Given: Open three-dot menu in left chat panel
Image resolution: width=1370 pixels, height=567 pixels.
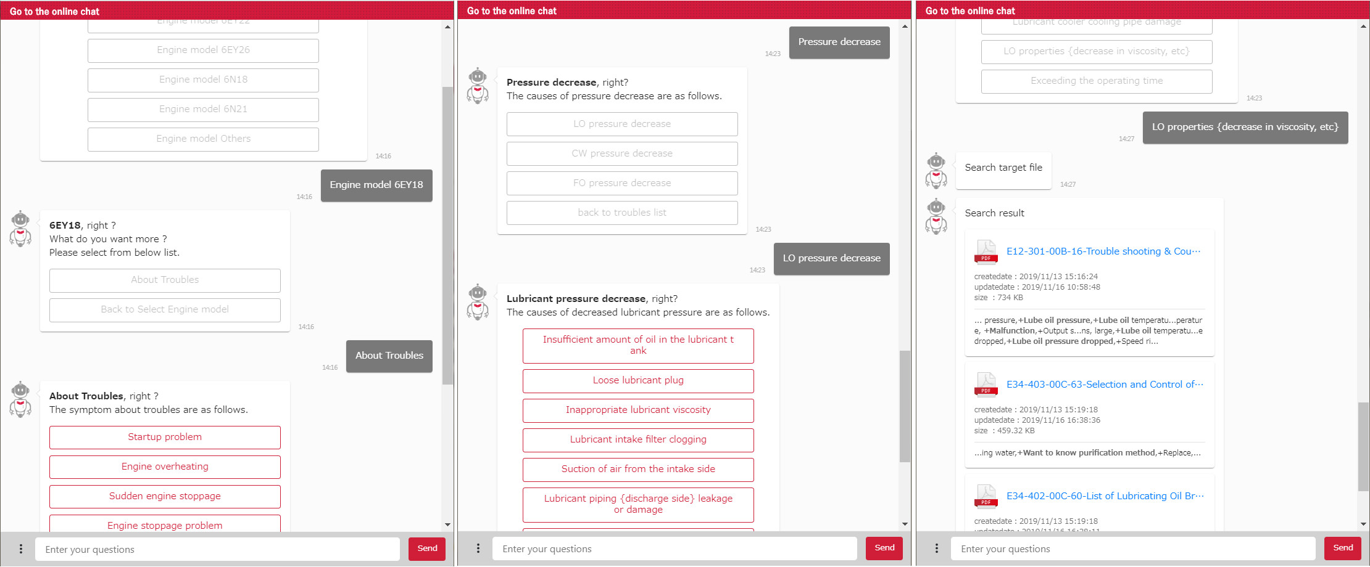Looking at the screenshot, I should coord(21,549).
